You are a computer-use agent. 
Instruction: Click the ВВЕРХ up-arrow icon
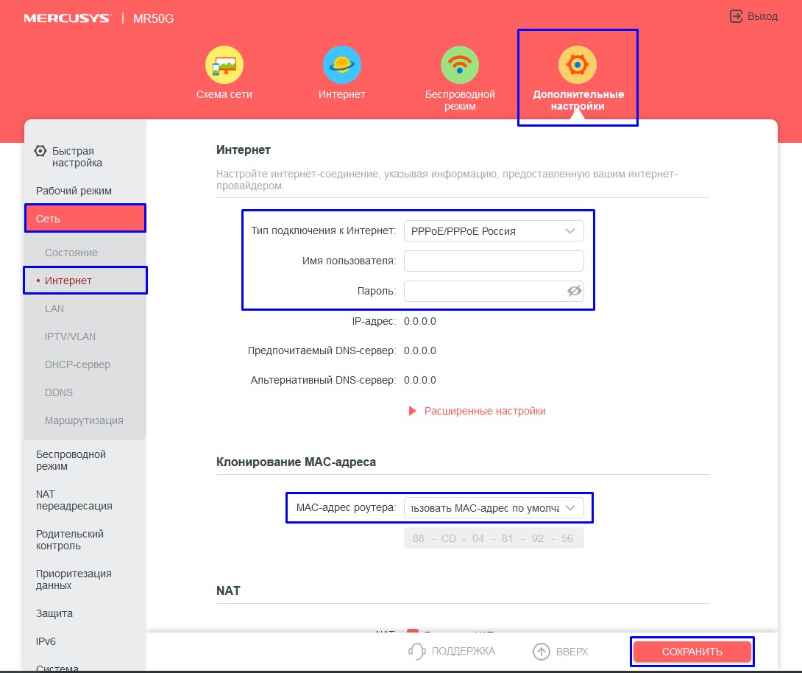click(542, 652)
